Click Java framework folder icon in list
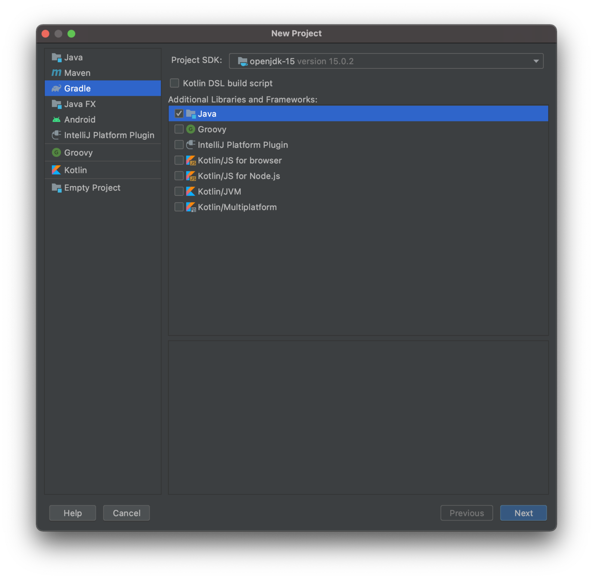 point(191,114)
